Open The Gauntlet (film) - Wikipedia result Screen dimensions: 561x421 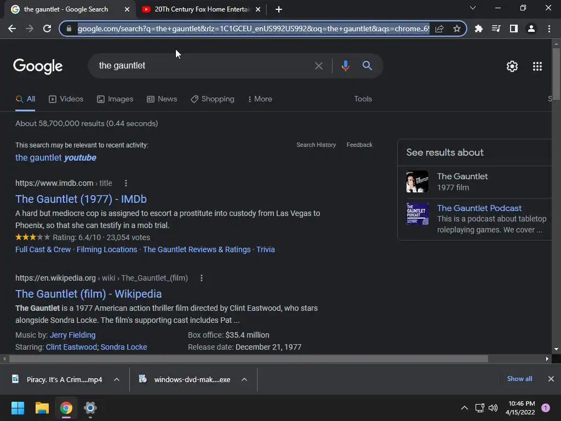point(88,294)
